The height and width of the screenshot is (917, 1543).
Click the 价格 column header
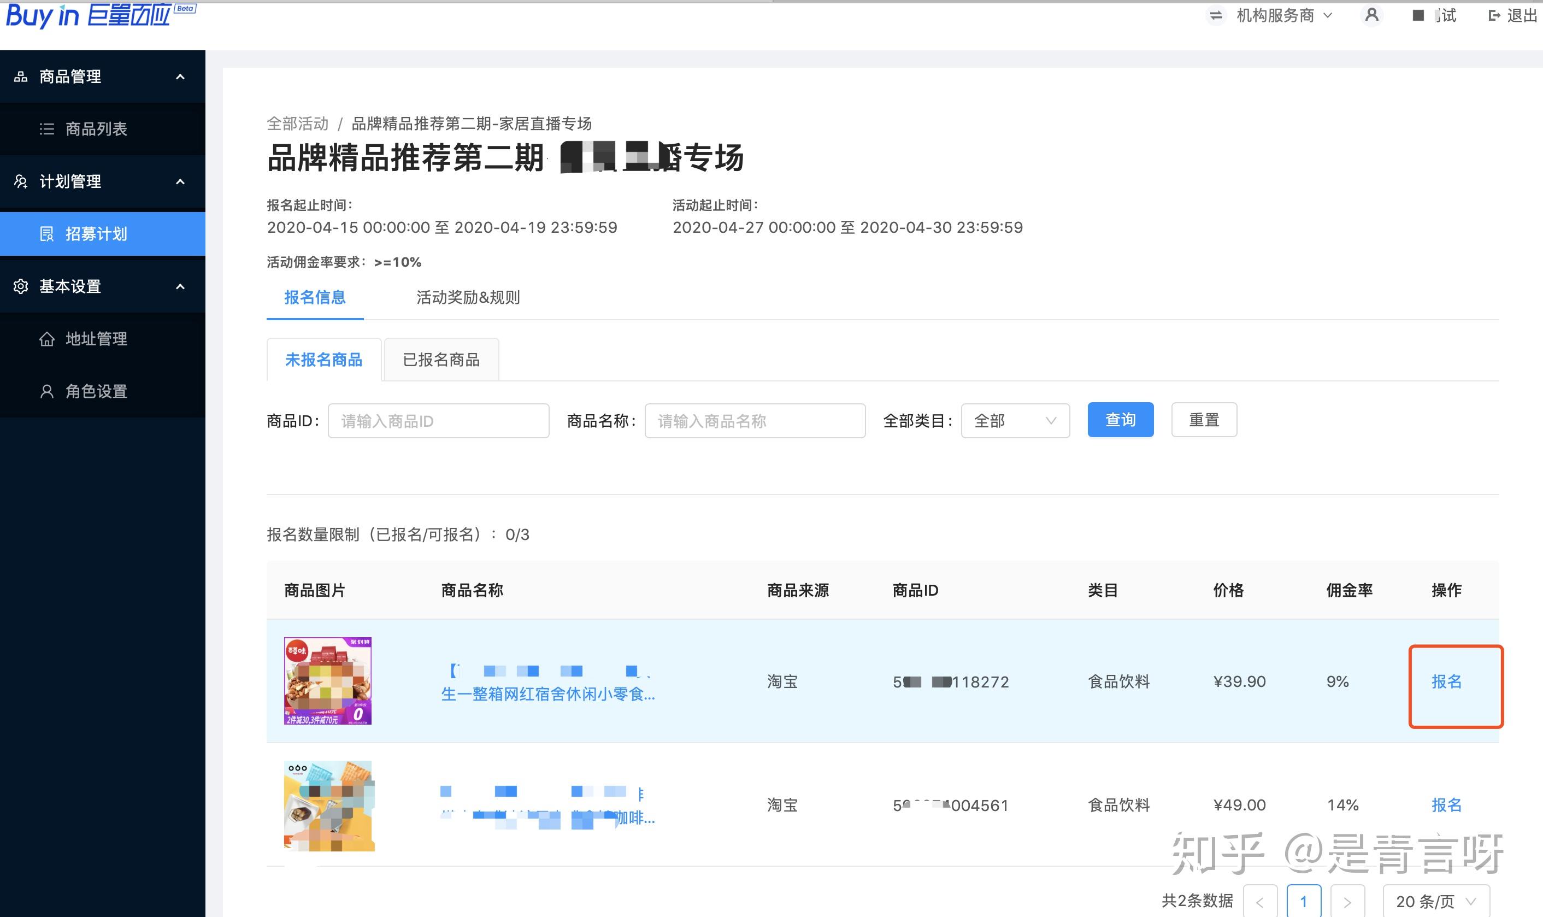coord(1229,590)
